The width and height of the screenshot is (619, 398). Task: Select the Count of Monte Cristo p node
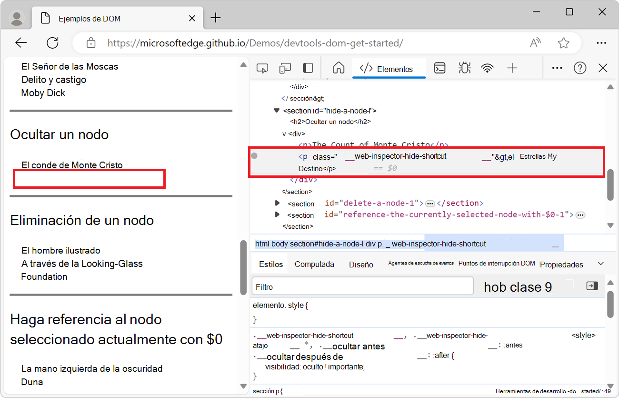coord(373,145)
